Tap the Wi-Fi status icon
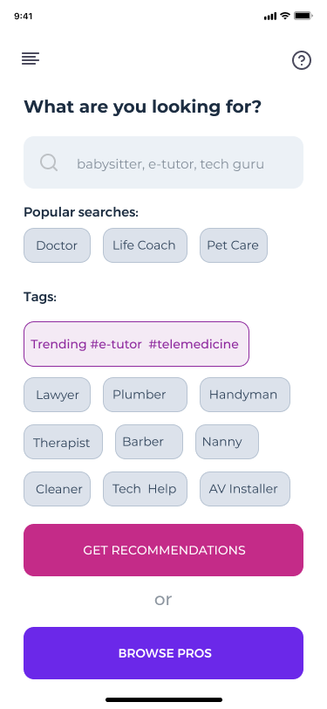Viewport: 327px width, 709px height. [284, 16]
